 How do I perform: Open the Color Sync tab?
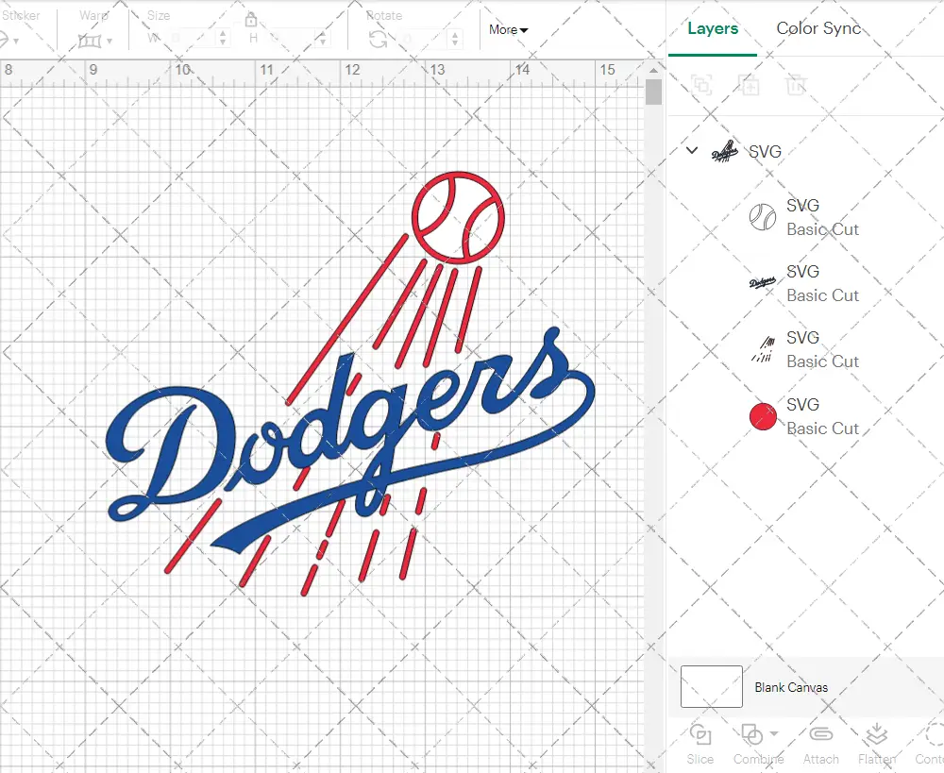coord(818,28)
